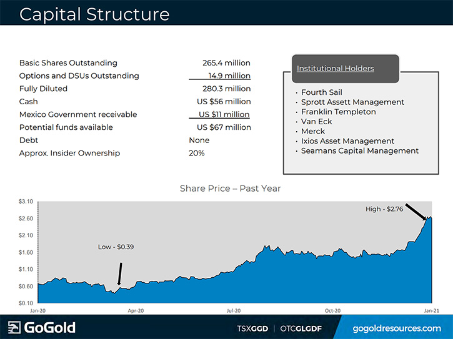The height and width of the screenshot is (339, 453).
Task: Click the OTC GLGDF ticker text
Action: click(x=301, y=328)
